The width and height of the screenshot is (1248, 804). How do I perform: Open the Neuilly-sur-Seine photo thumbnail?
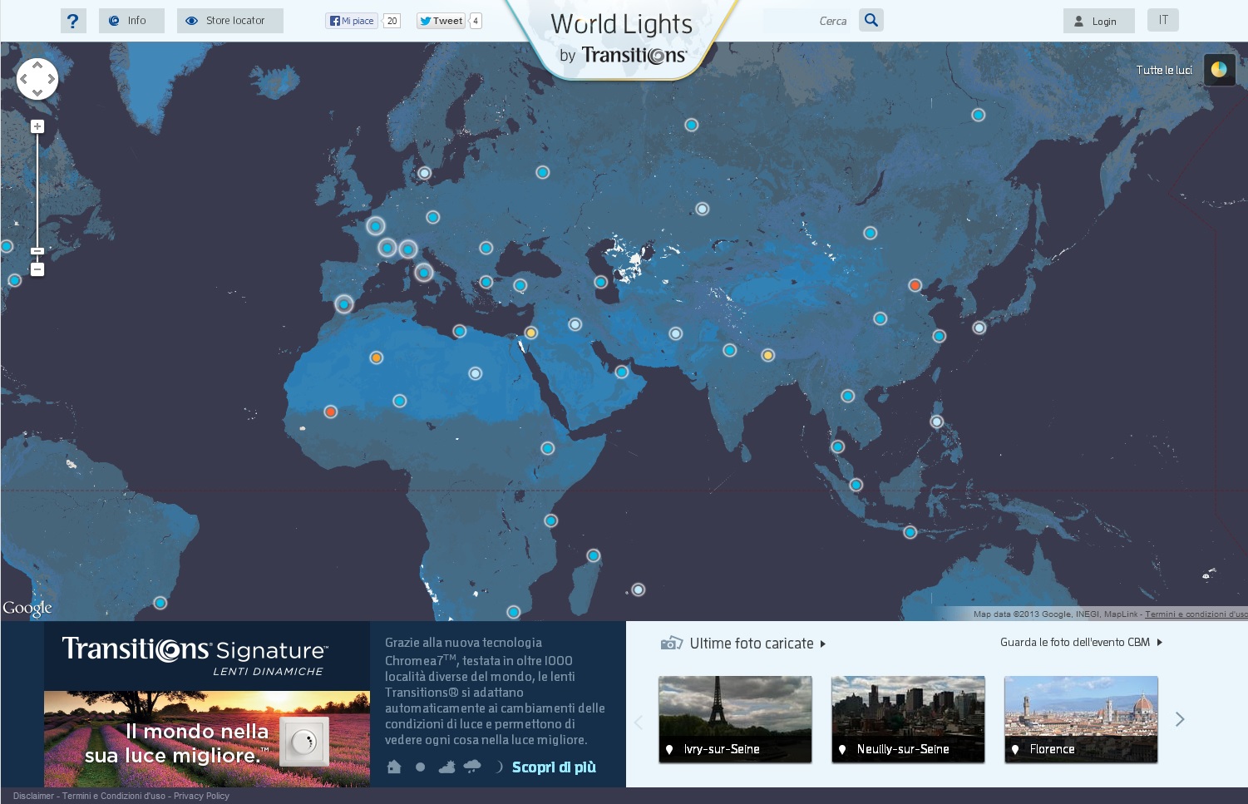(x=908, y=719)
